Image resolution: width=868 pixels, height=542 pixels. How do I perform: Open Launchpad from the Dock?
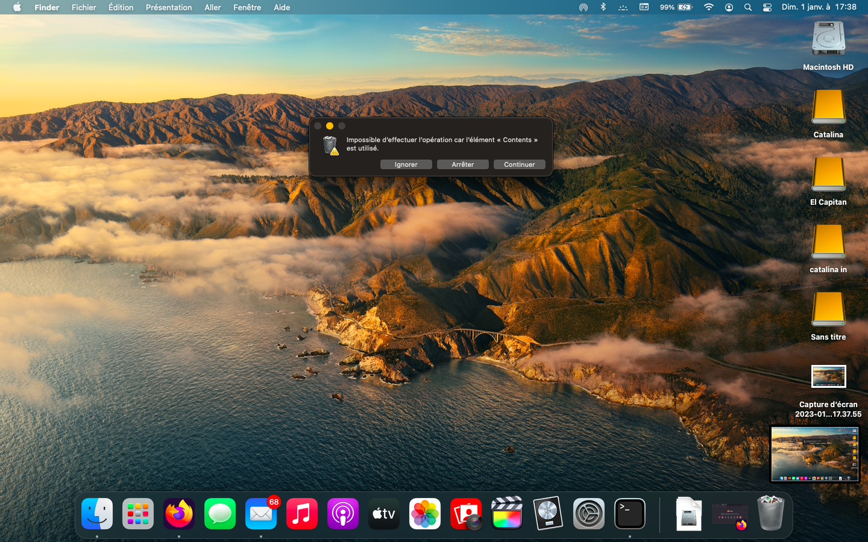click(x=138, y=514)
